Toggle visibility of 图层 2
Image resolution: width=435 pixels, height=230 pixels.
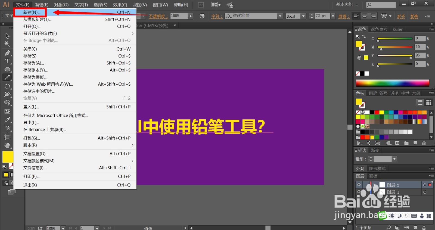click(x=359, y=185)
